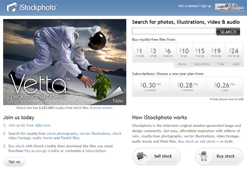This screenshot has height=169, width=247.
Task: Click inside the search text field
Action: (x=174, y=31)
